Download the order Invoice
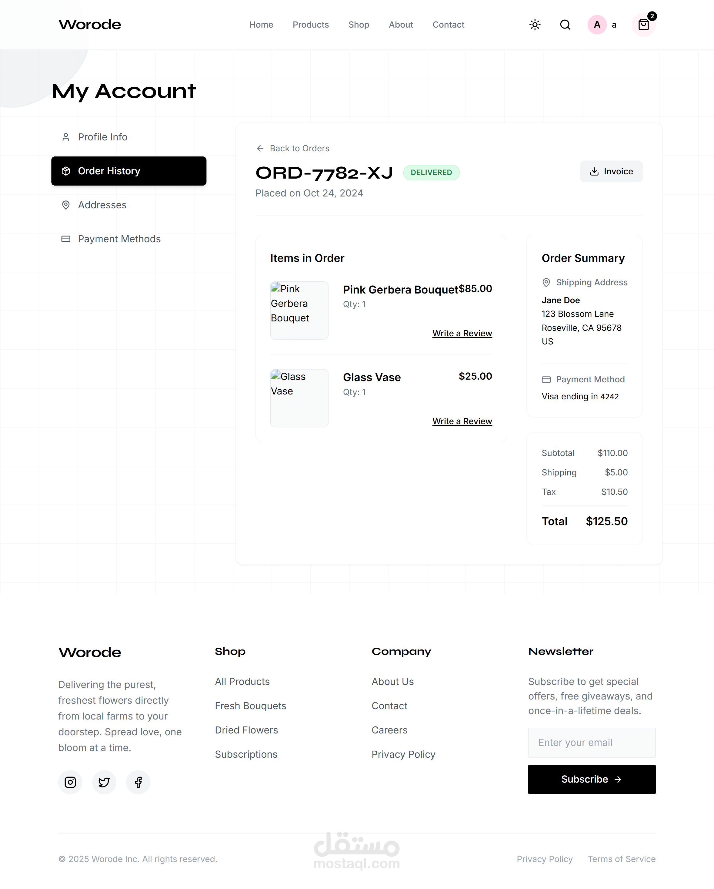 point(611,172)
